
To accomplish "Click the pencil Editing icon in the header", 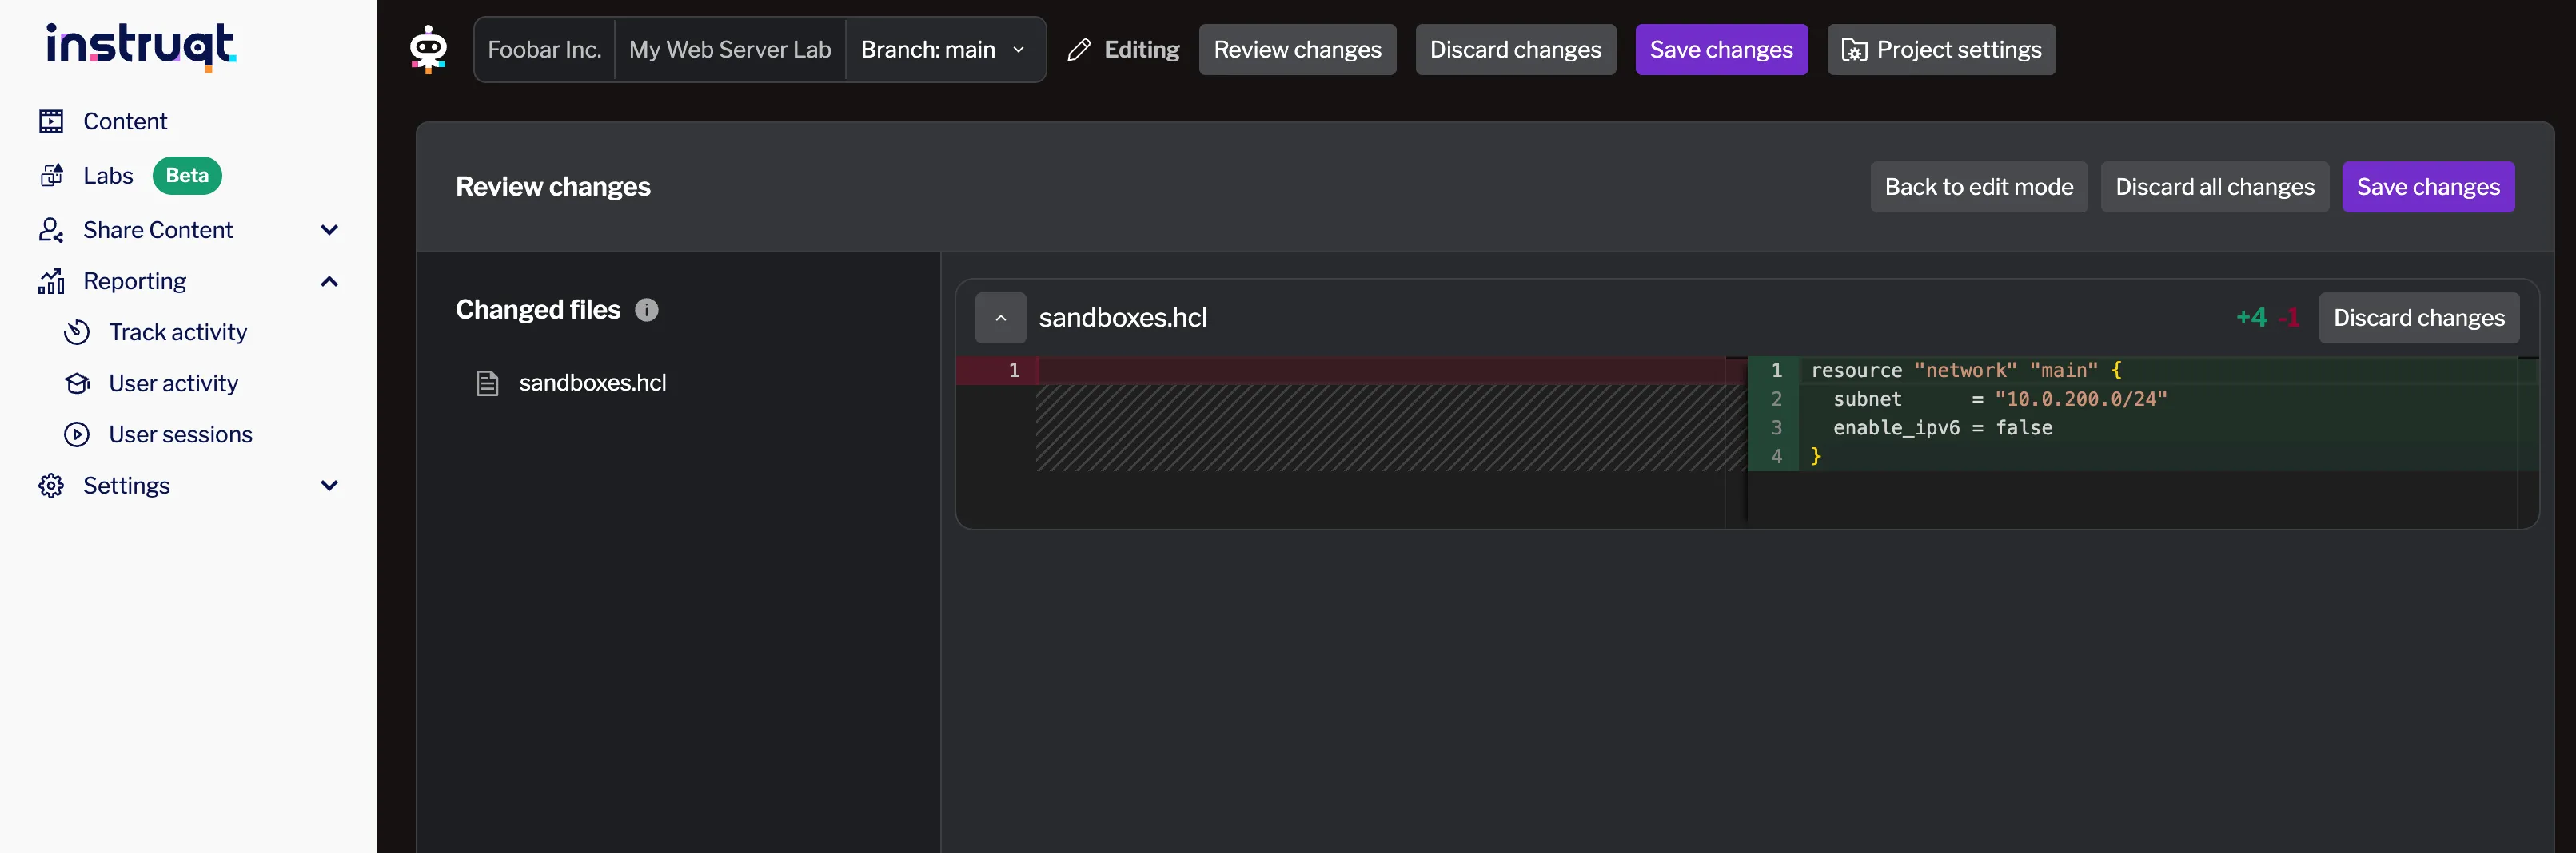I will coord(1079,50).
